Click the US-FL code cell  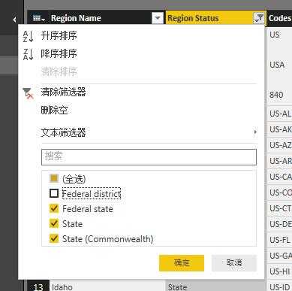coord(279,240)
